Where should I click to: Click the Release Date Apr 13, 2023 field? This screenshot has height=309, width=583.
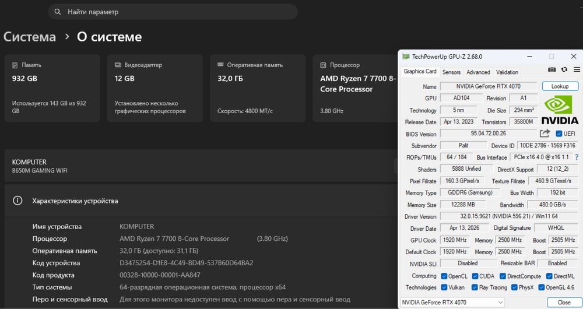pos(458,122)
